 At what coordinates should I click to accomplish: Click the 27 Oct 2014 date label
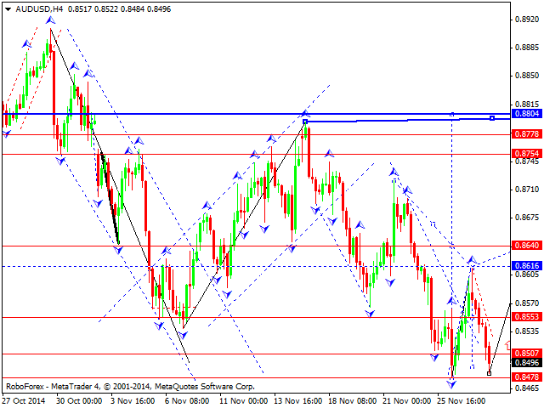pos(25,400)
